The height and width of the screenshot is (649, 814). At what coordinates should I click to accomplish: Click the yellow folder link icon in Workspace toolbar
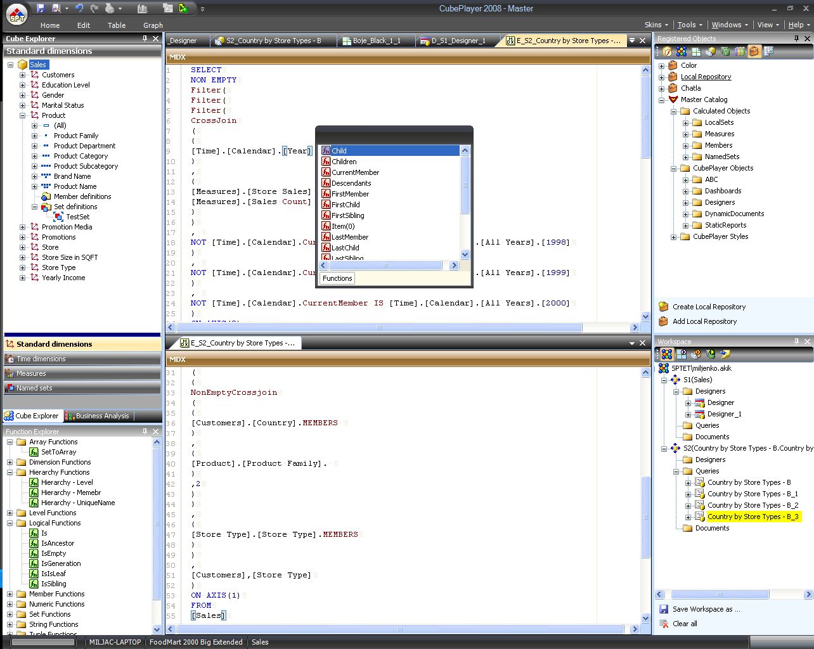pyautogui.click(x=725, y=354)
